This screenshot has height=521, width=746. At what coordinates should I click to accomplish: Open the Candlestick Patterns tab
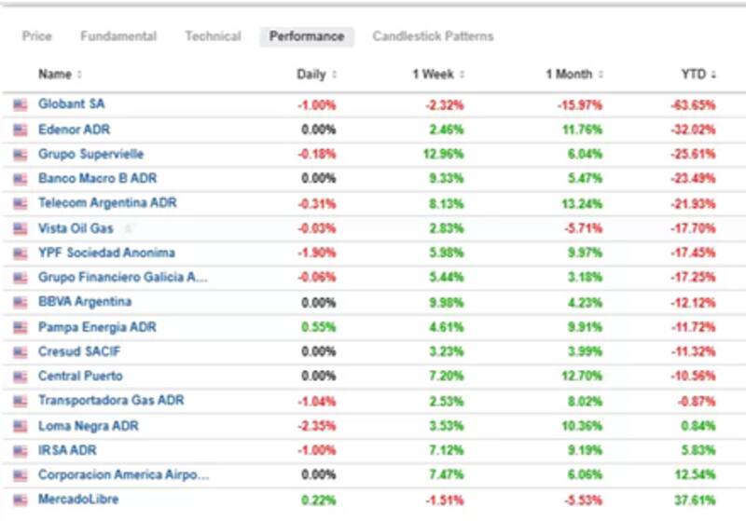click(433, 36)
